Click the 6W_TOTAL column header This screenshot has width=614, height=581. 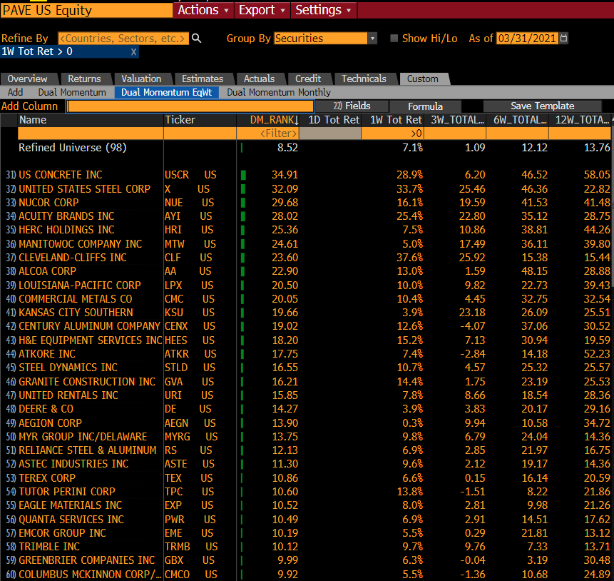[x=517, y=120]
